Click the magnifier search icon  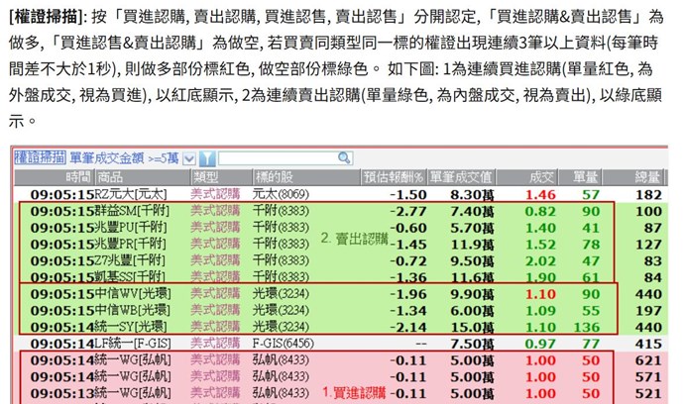click(x=345, y=157)
